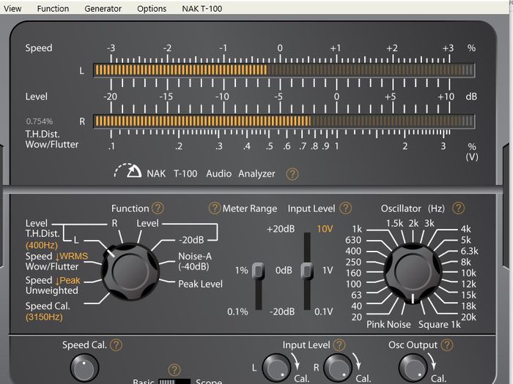Click the Speed Cal. knob

(x=84, y=368)
